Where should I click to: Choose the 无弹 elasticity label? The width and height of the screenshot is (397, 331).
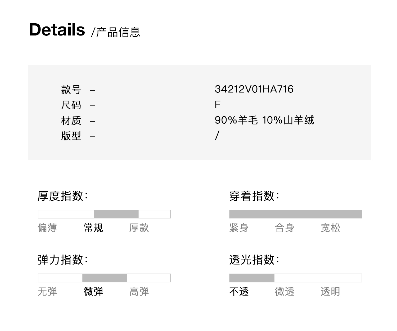click(47, 292)
